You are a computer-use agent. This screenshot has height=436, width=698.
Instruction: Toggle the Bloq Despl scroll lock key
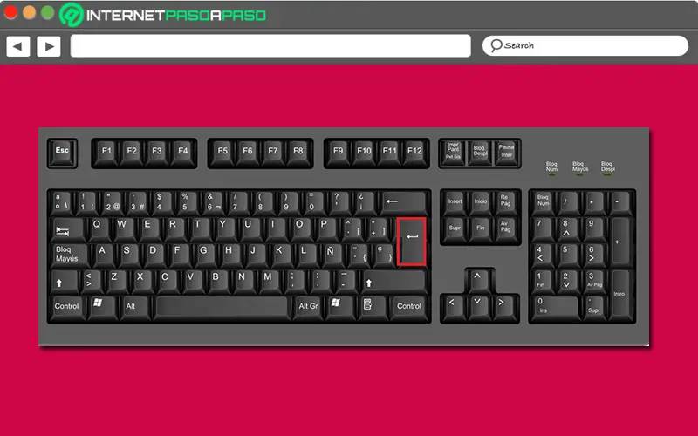(479, 152)
